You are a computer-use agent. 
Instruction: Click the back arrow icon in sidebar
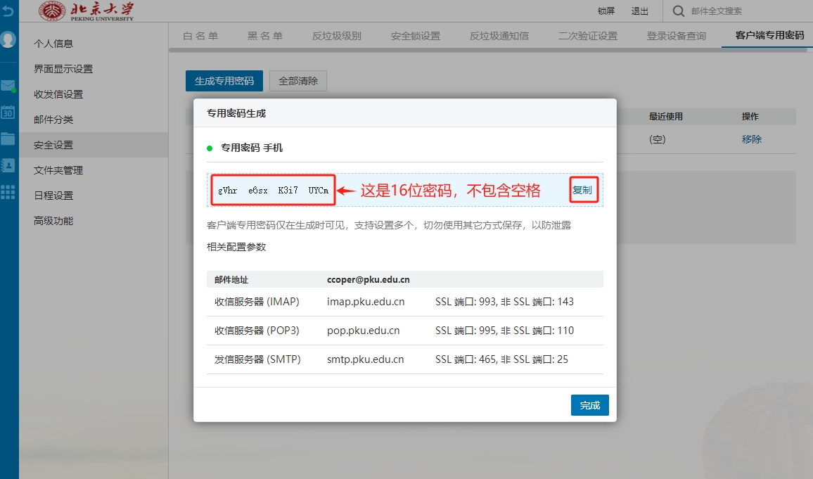tap(8, 11)
